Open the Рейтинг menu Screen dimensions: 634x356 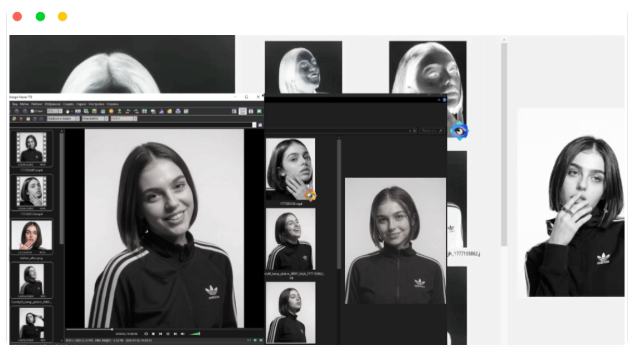pyautogui.click(x=37, y=104)
